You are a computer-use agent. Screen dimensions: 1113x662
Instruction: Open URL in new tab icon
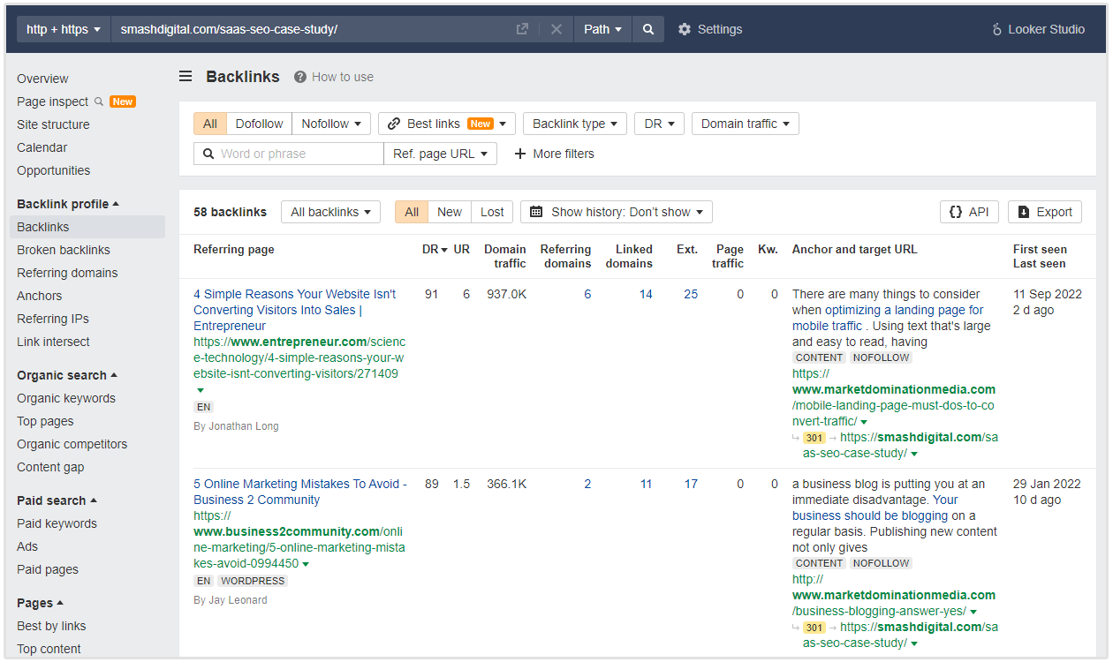pos(522,29)
